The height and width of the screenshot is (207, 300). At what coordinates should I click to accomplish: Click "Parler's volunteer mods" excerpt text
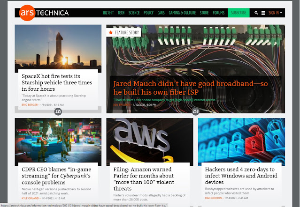point(149,197)
